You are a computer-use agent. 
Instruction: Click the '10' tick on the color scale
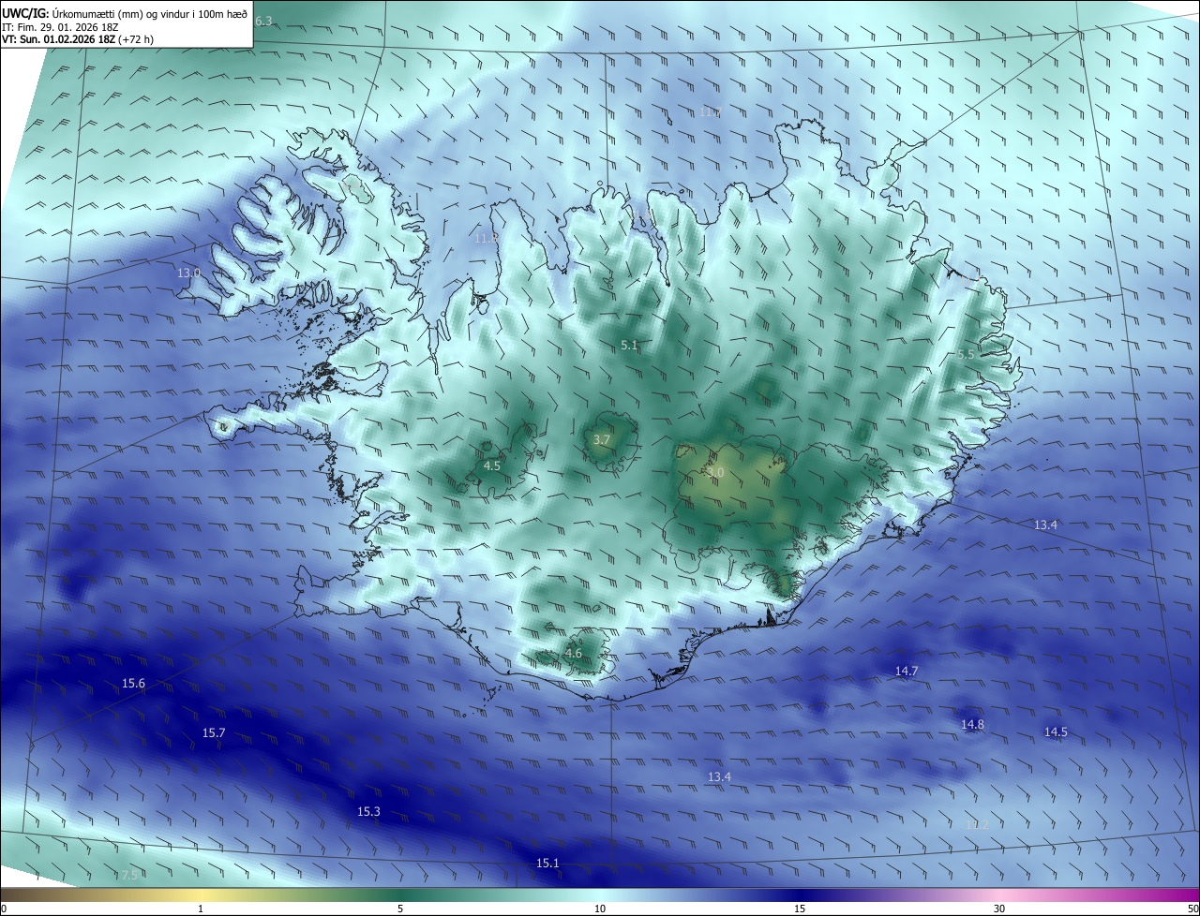click(600, 909)
